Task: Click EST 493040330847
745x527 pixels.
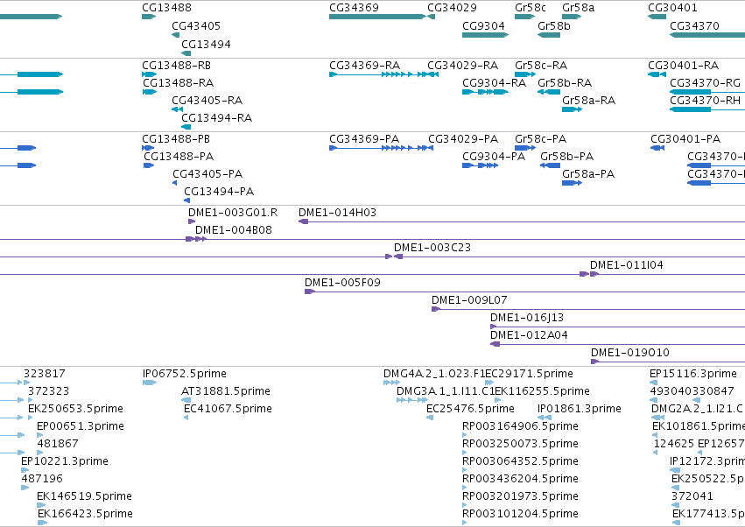Action: [692, 391]
